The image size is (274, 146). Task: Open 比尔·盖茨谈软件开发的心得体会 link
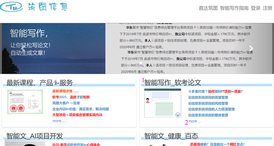(x=76, y=144)
